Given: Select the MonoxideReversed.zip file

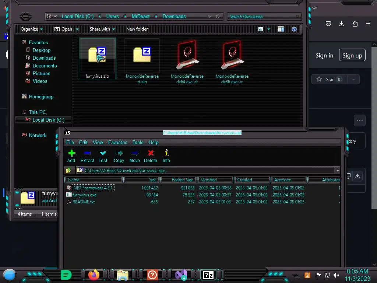Looking at the screenshot, I should [142, 62].
